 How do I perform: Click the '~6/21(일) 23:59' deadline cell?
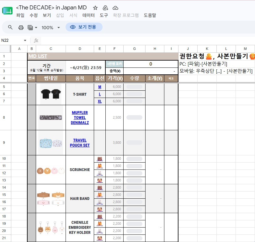click(86, 67)
